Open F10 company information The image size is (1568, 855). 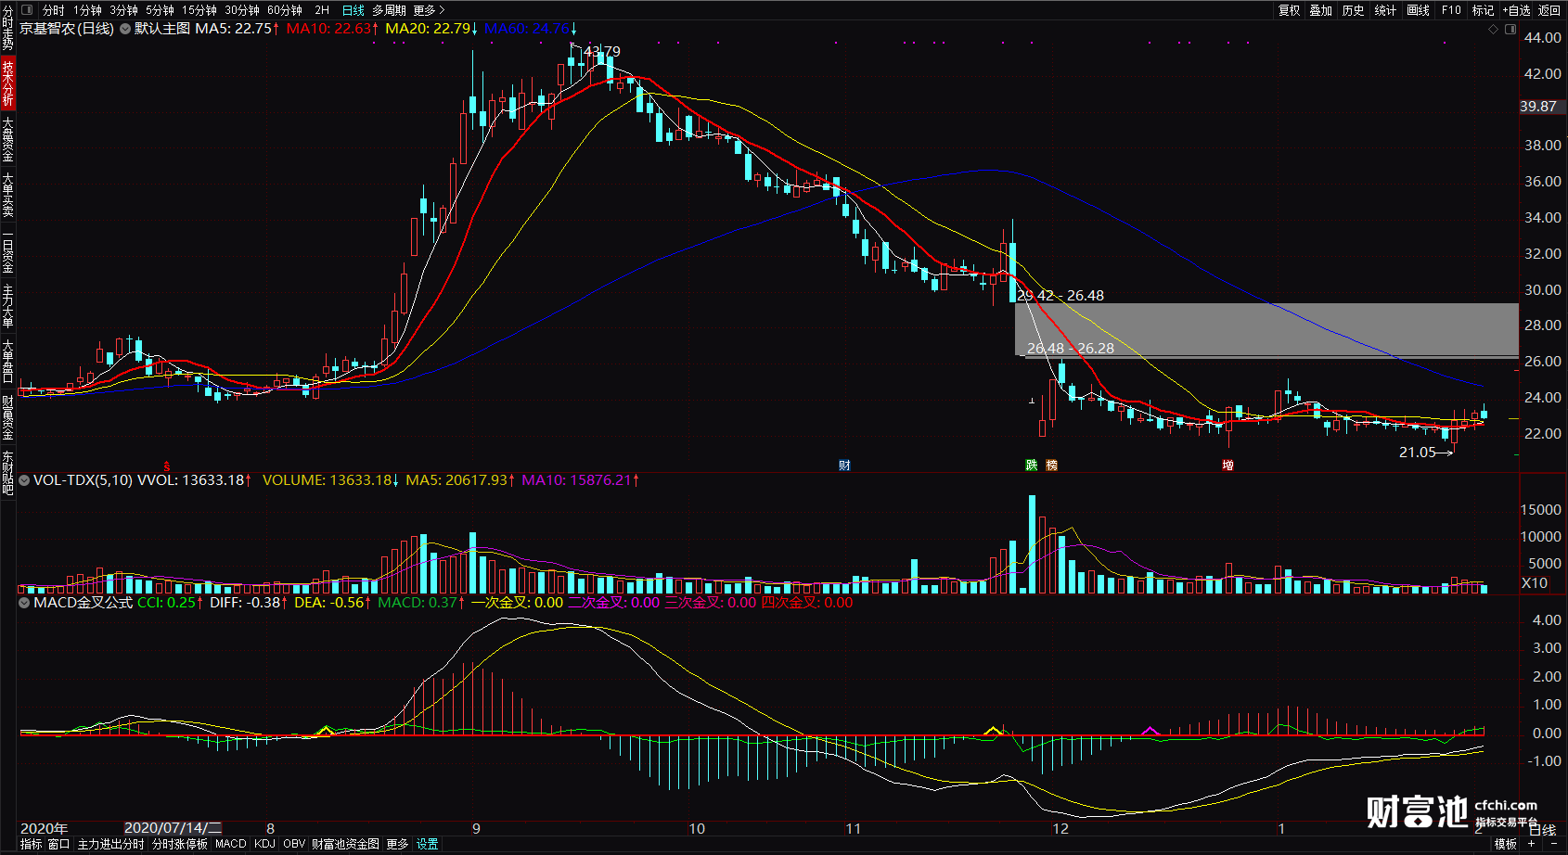click(x=1451, y=10)
